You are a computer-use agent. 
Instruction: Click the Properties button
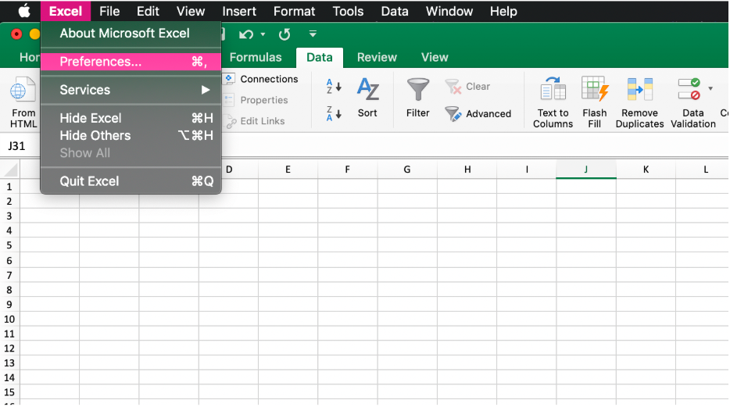coord(256,100)
